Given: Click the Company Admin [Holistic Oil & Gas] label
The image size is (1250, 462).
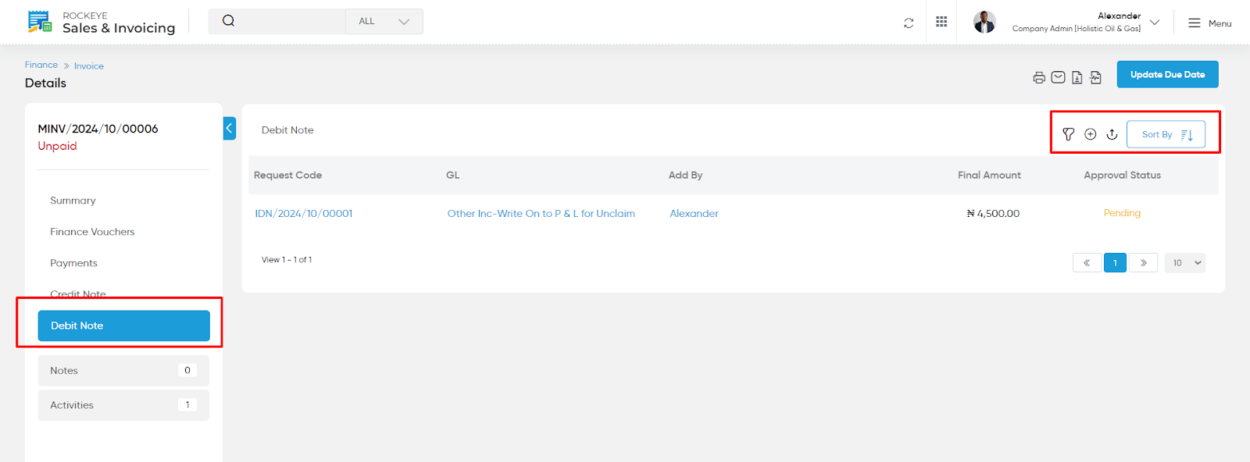Looking at the screenshot, I should pos(1076,29).
